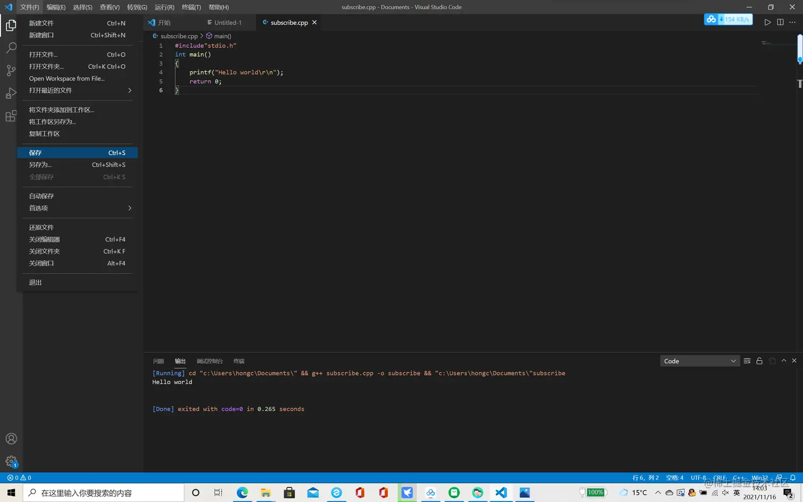Image resolution: width=803 pixels, height=502 pixels.
Task: Open the Source Control view
Action: (x=11, y=71)
